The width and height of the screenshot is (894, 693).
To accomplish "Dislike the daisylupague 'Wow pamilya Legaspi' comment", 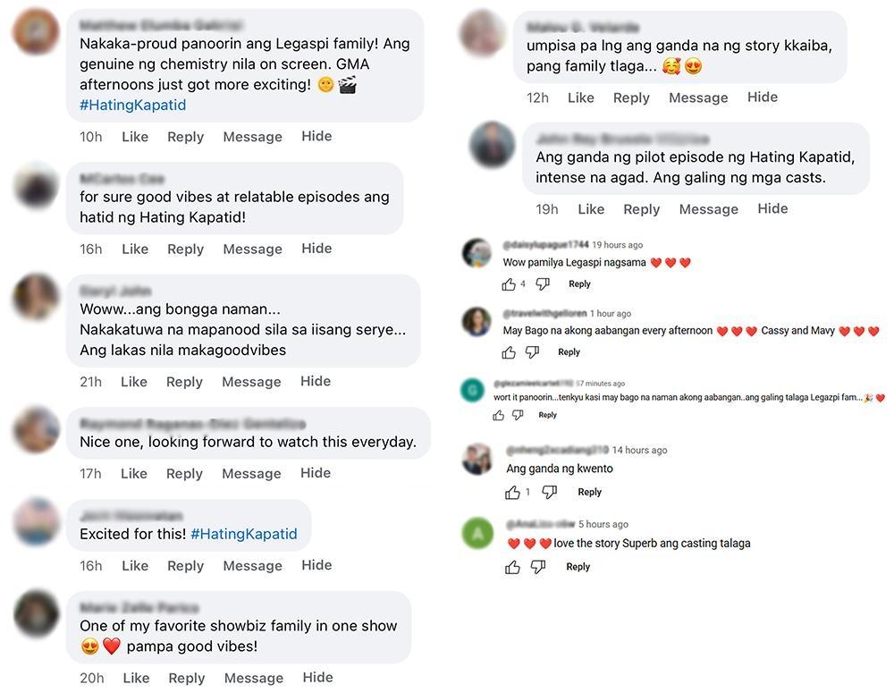I will (x=543, y=284).
